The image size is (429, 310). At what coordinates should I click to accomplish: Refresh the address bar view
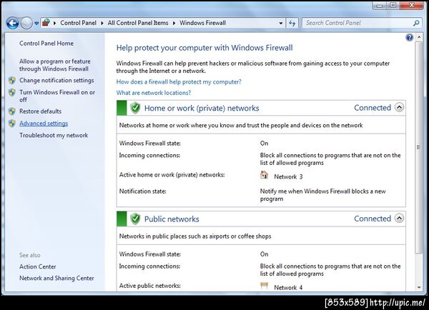(x=292, y=24)
